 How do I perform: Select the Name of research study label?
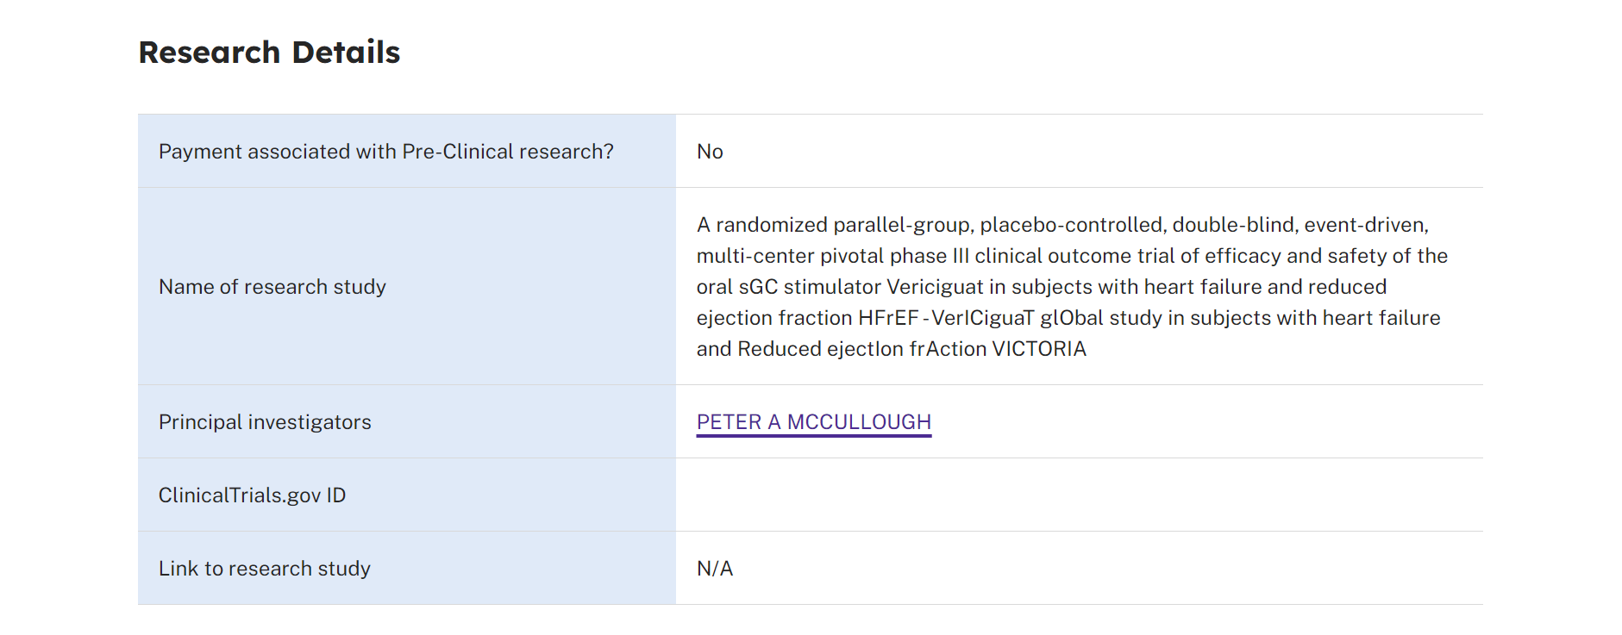point(272,287)
